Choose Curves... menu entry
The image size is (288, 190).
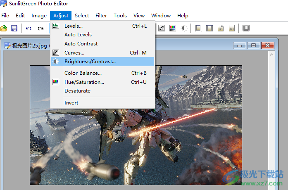click(x=102, y=53)
